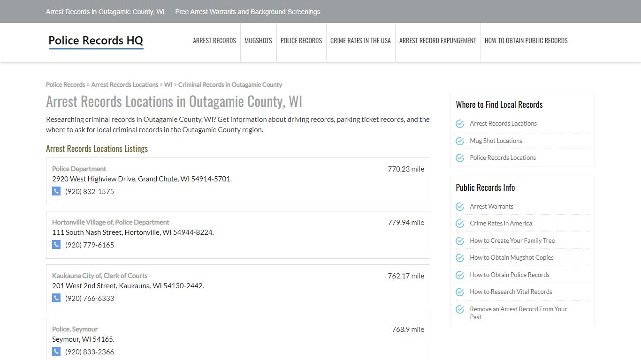Click Criminal Records in Outagamie County breadcrumb
The height and width of the screenshot is (360, 641).
(x=230, y=84)
